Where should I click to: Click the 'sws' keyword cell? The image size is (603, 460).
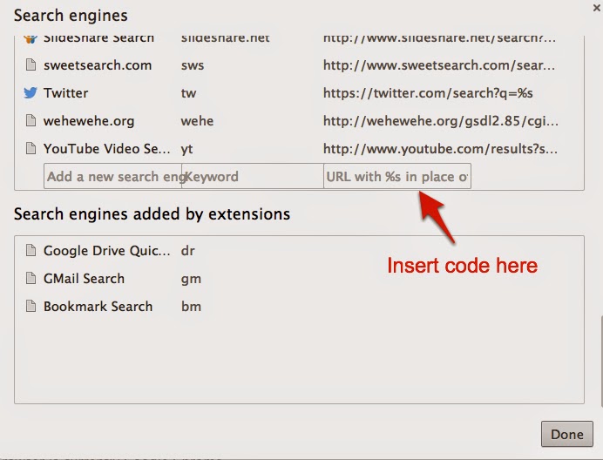(x=193, y=65)
